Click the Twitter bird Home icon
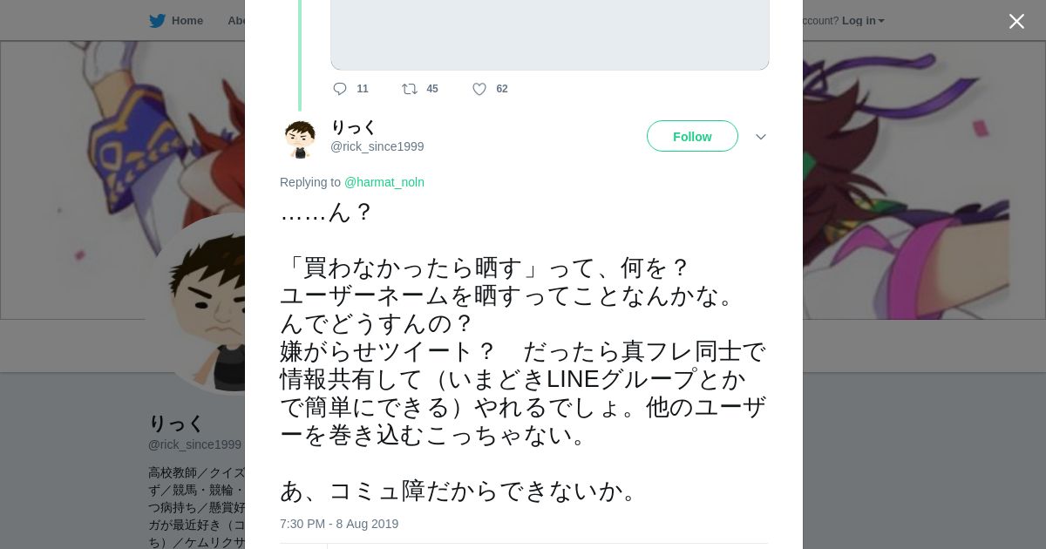The image size is (1046, 549). (x=157, y=21)
